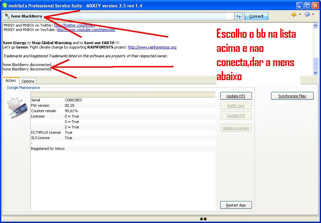
Task: Select the SL3 License row
Action: (123, 138)
